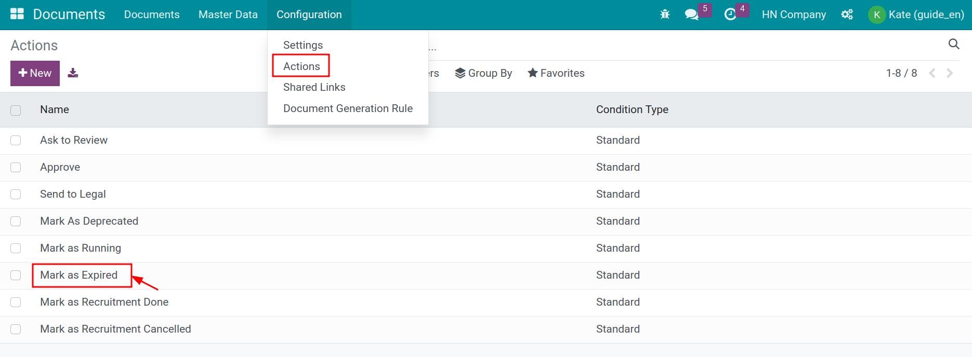Image resolution: width=972 pixels, height=357 pixels.
Task: Sort by the Name column header
Action: [x=55, y=109]
